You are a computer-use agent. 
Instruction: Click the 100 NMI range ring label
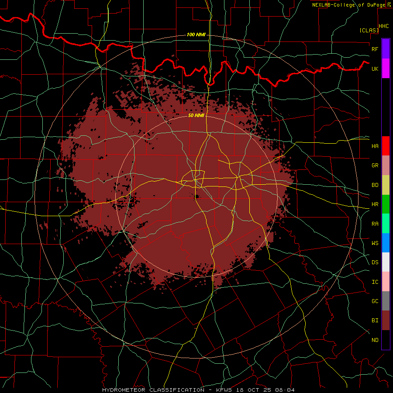pyautogui.click(x=196, y=34)
